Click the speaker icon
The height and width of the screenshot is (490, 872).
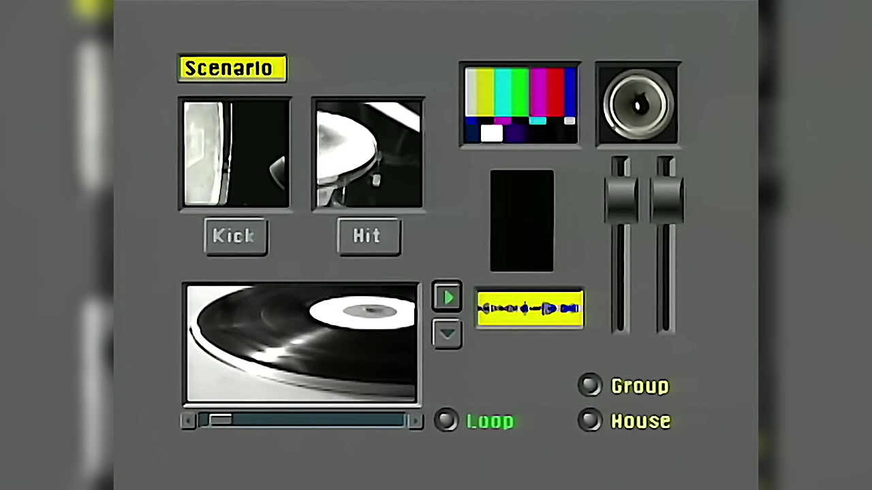point(638,104)
